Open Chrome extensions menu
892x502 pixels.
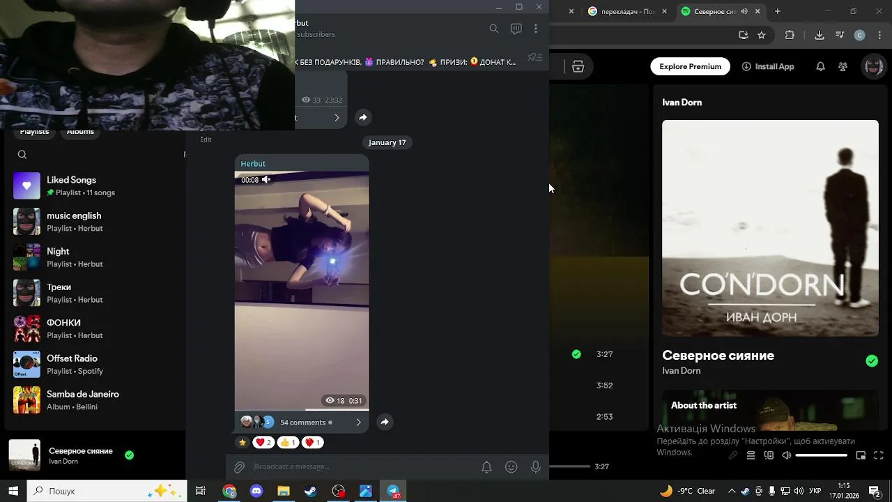[790, 35]
